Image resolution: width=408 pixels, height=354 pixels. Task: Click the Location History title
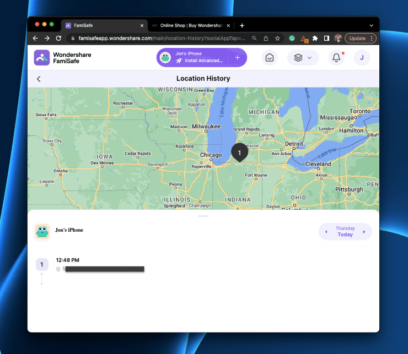[x=203, y=79]
